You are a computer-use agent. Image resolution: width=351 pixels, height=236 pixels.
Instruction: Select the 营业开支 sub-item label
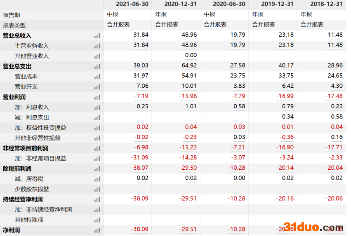pos(26,87)
